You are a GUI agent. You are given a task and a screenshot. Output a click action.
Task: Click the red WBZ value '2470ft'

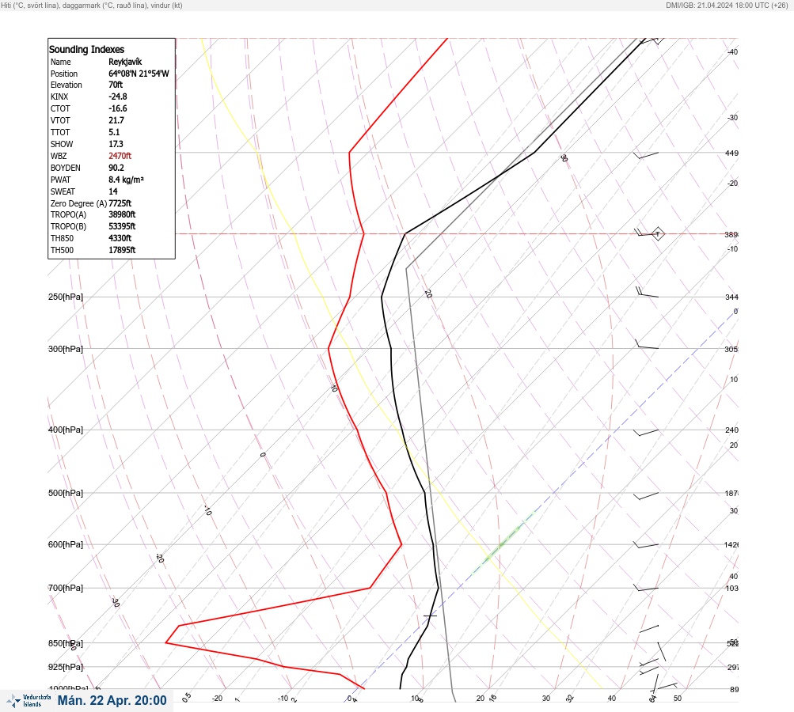pyautogui.click(x=120, y=156)
